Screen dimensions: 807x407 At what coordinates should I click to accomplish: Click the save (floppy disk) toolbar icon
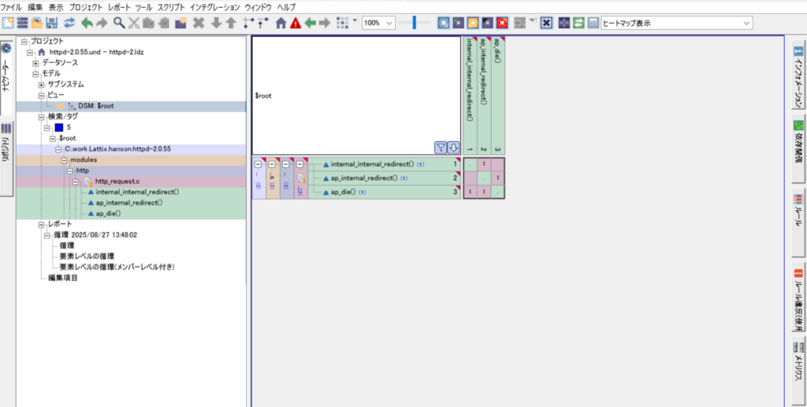point(52,23)
